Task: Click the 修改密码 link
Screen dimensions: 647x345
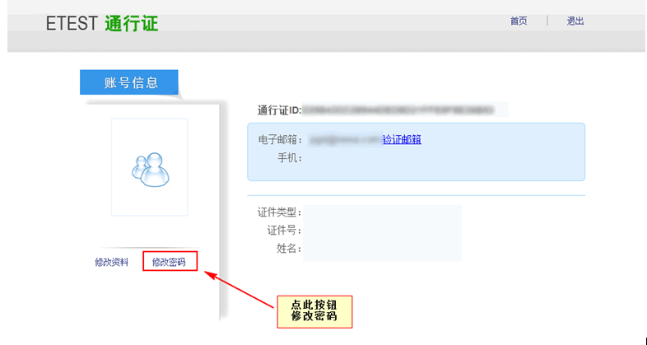Action: click(x=169, y=263)
